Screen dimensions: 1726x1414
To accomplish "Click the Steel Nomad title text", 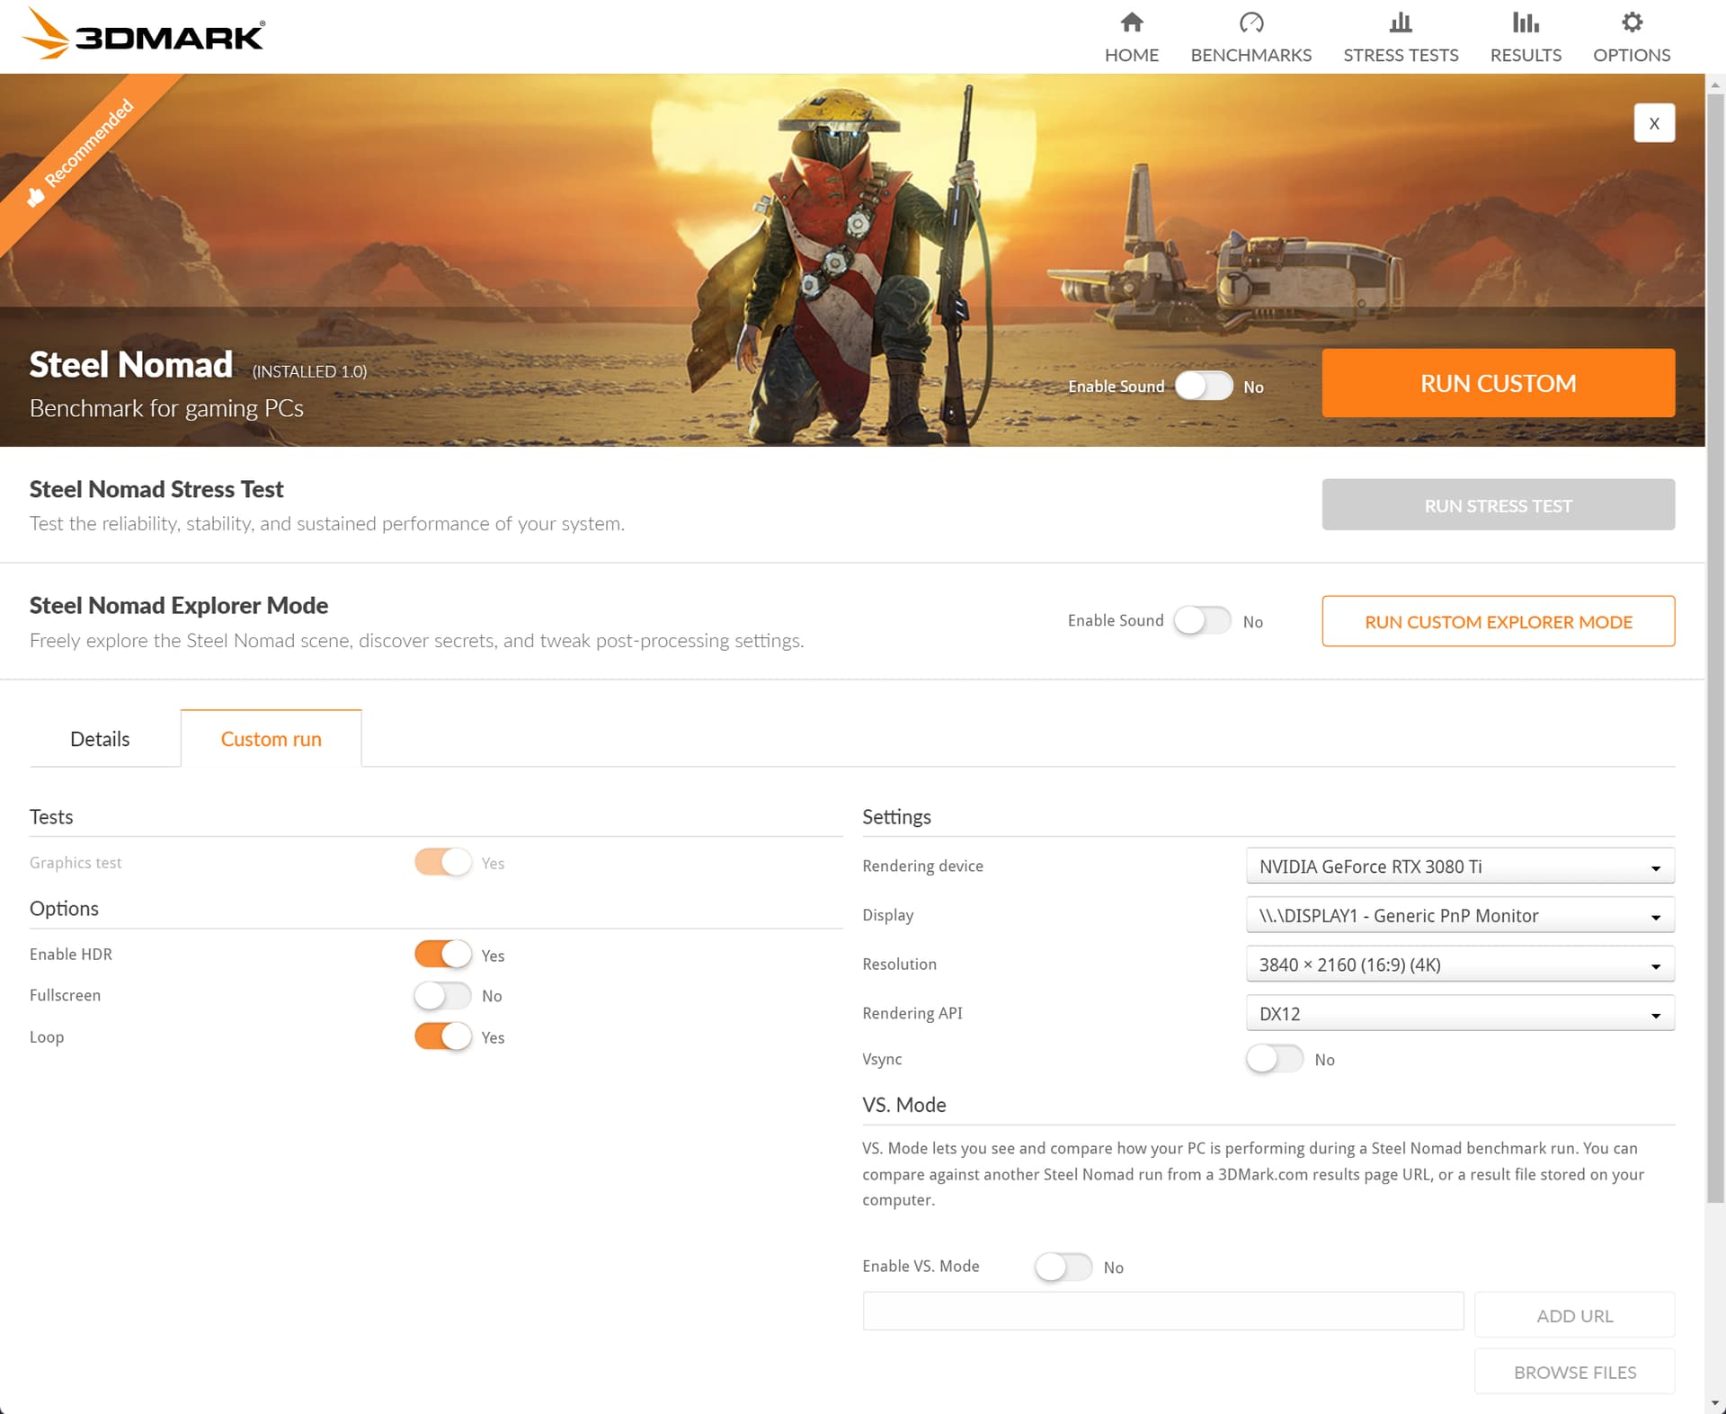I will [x=131, y=364].
